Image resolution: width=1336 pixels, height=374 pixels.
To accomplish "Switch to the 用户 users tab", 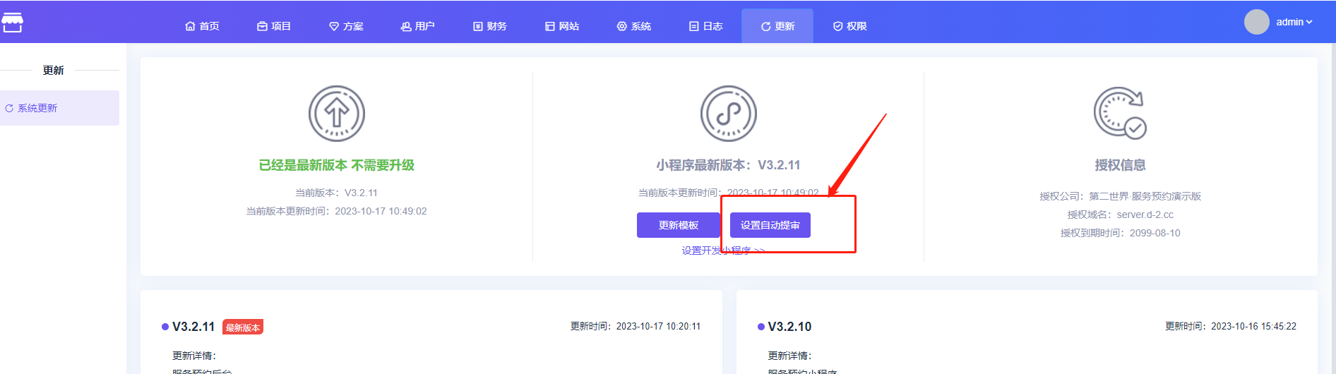I will click(x=417, y=26).
